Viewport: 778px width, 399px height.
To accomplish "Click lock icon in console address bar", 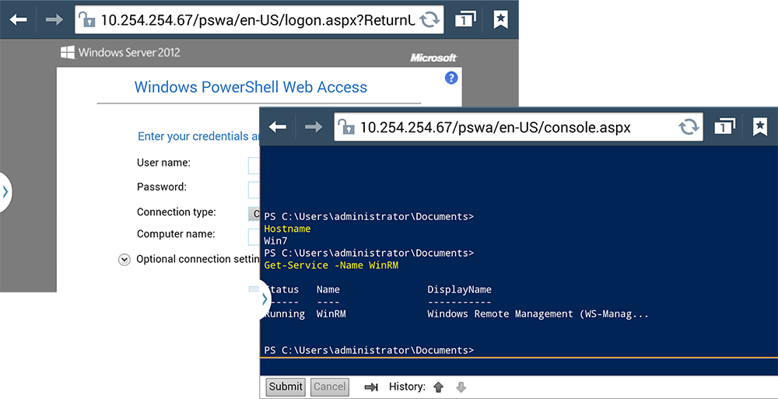I will (x=347, y=128).
